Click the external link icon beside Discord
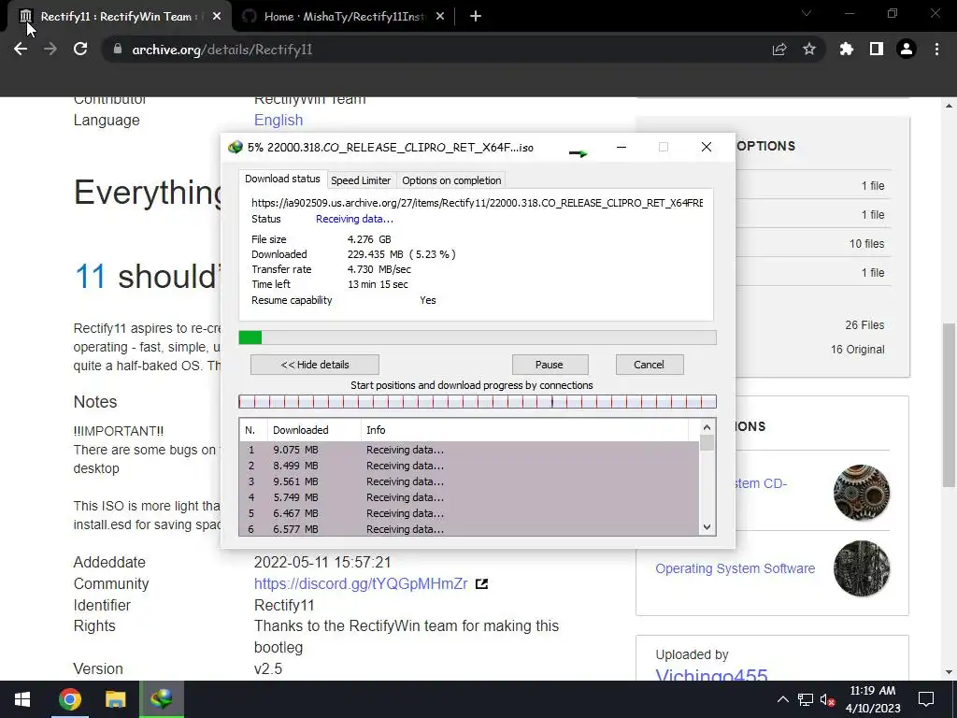Screen dimensions: 957x718 [481, 584]
